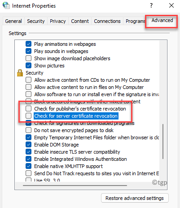Click the question mark help button

tap(151, 6)
